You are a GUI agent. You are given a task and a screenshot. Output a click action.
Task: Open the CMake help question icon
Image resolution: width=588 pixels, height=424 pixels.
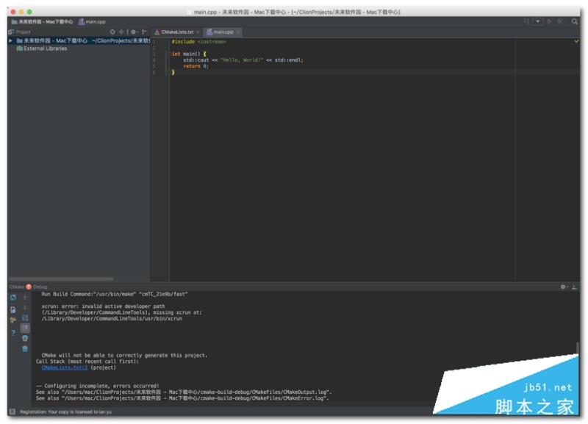point(13,333)
